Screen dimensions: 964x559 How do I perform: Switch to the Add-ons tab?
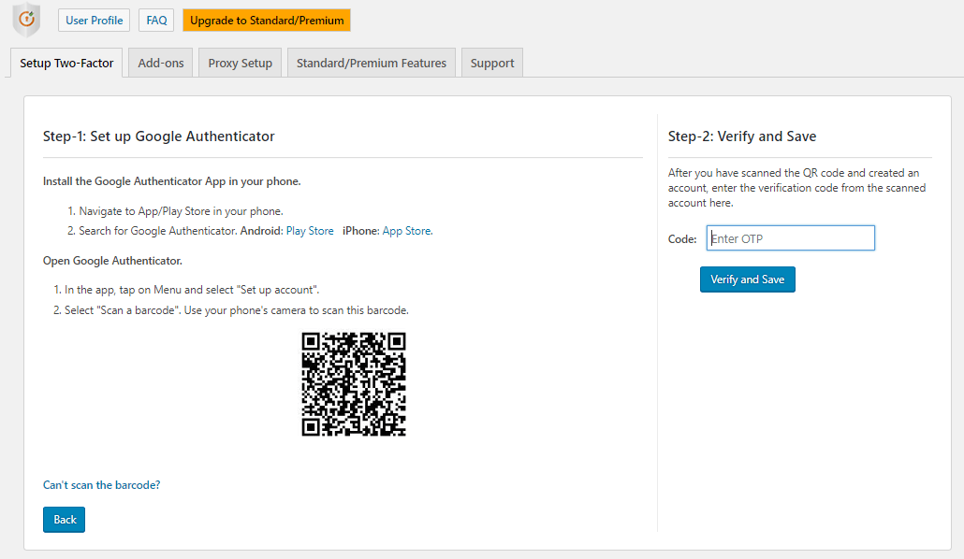pos(160,63)
